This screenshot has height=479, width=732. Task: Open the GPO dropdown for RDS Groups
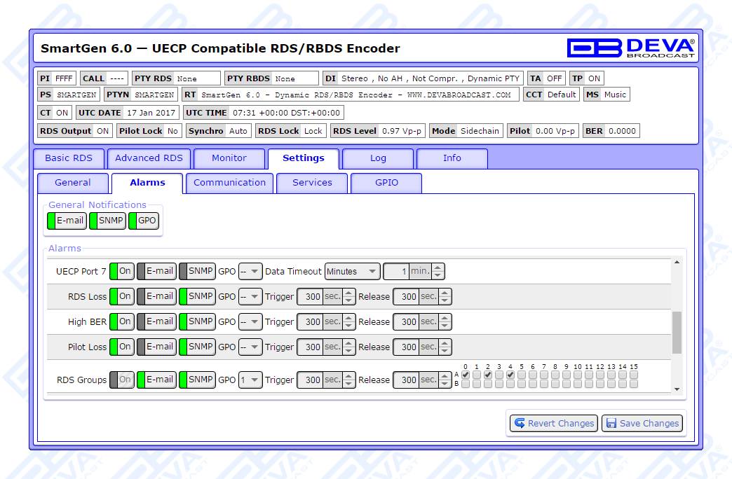pyautogui.click(x=250, y=380)
